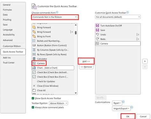Image resolution: width=151 pixels, height=119 pixels.
Task: Open the Accessibility options category
Action: point(9,35)
